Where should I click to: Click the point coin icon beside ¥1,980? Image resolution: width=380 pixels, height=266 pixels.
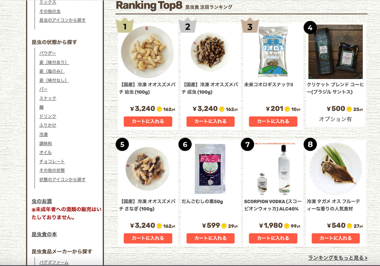point(287,226)
